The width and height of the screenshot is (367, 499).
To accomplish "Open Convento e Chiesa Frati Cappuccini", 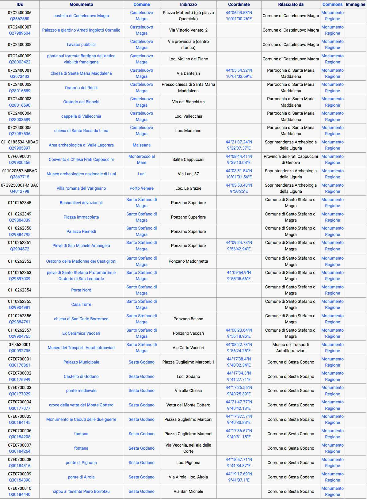I will point(81,159).
